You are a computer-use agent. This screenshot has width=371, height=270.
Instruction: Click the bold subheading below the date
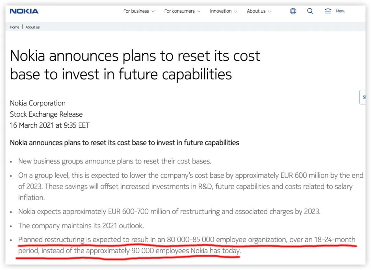pos(124,143)
